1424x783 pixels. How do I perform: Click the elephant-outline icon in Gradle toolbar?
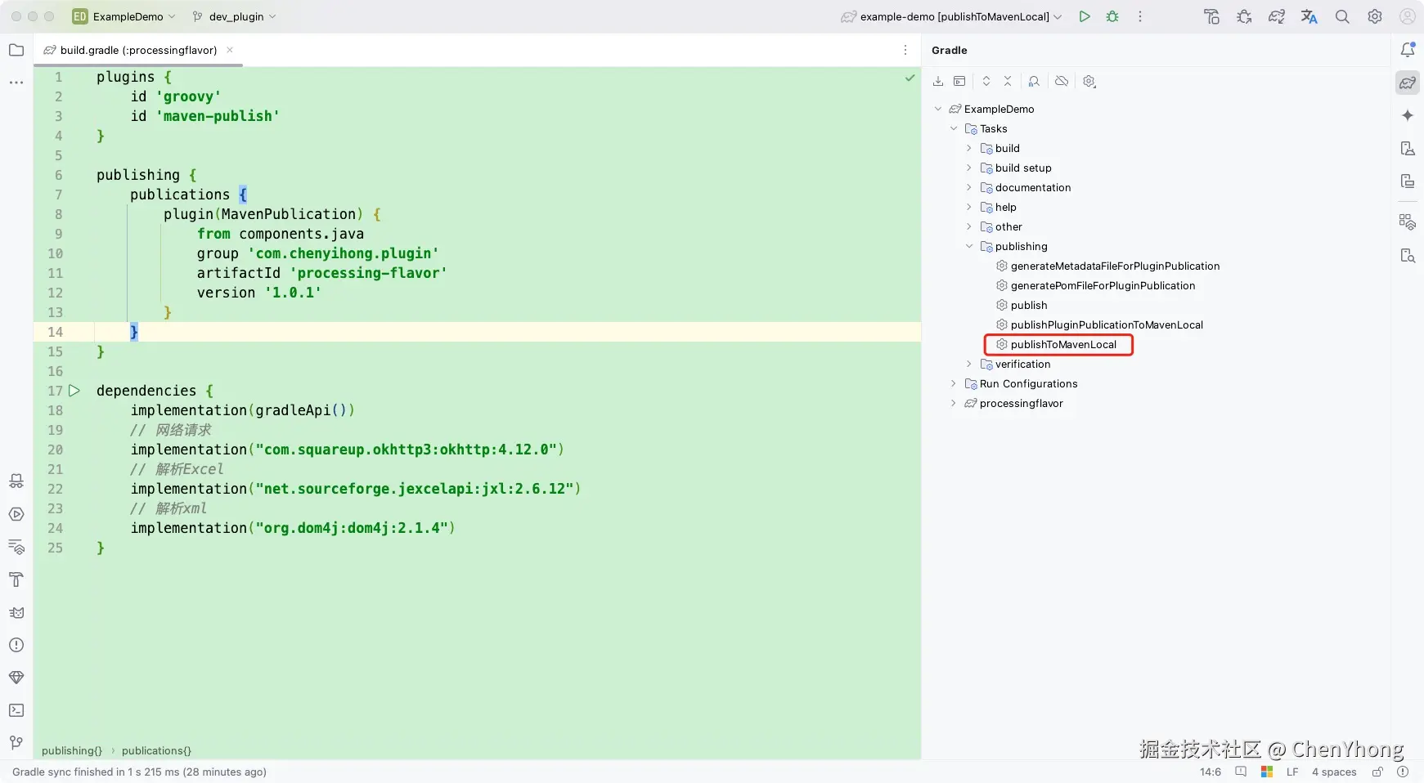click(x=1034, y=81)
